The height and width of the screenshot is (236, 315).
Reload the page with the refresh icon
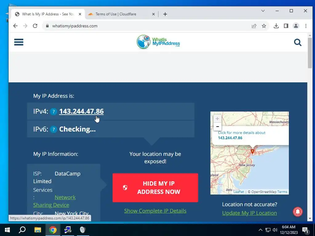click(x=35, y=26)
